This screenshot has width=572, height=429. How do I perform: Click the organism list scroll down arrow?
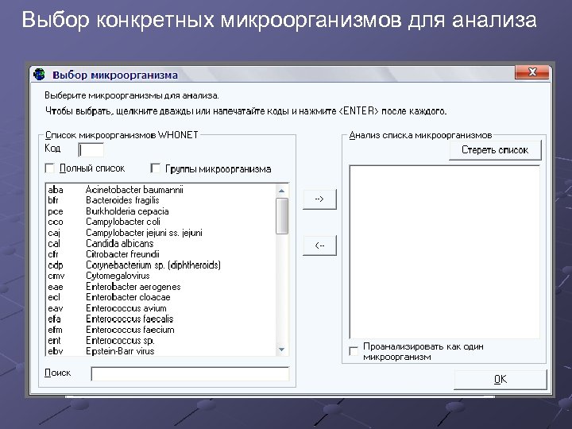tap(281, 350)
